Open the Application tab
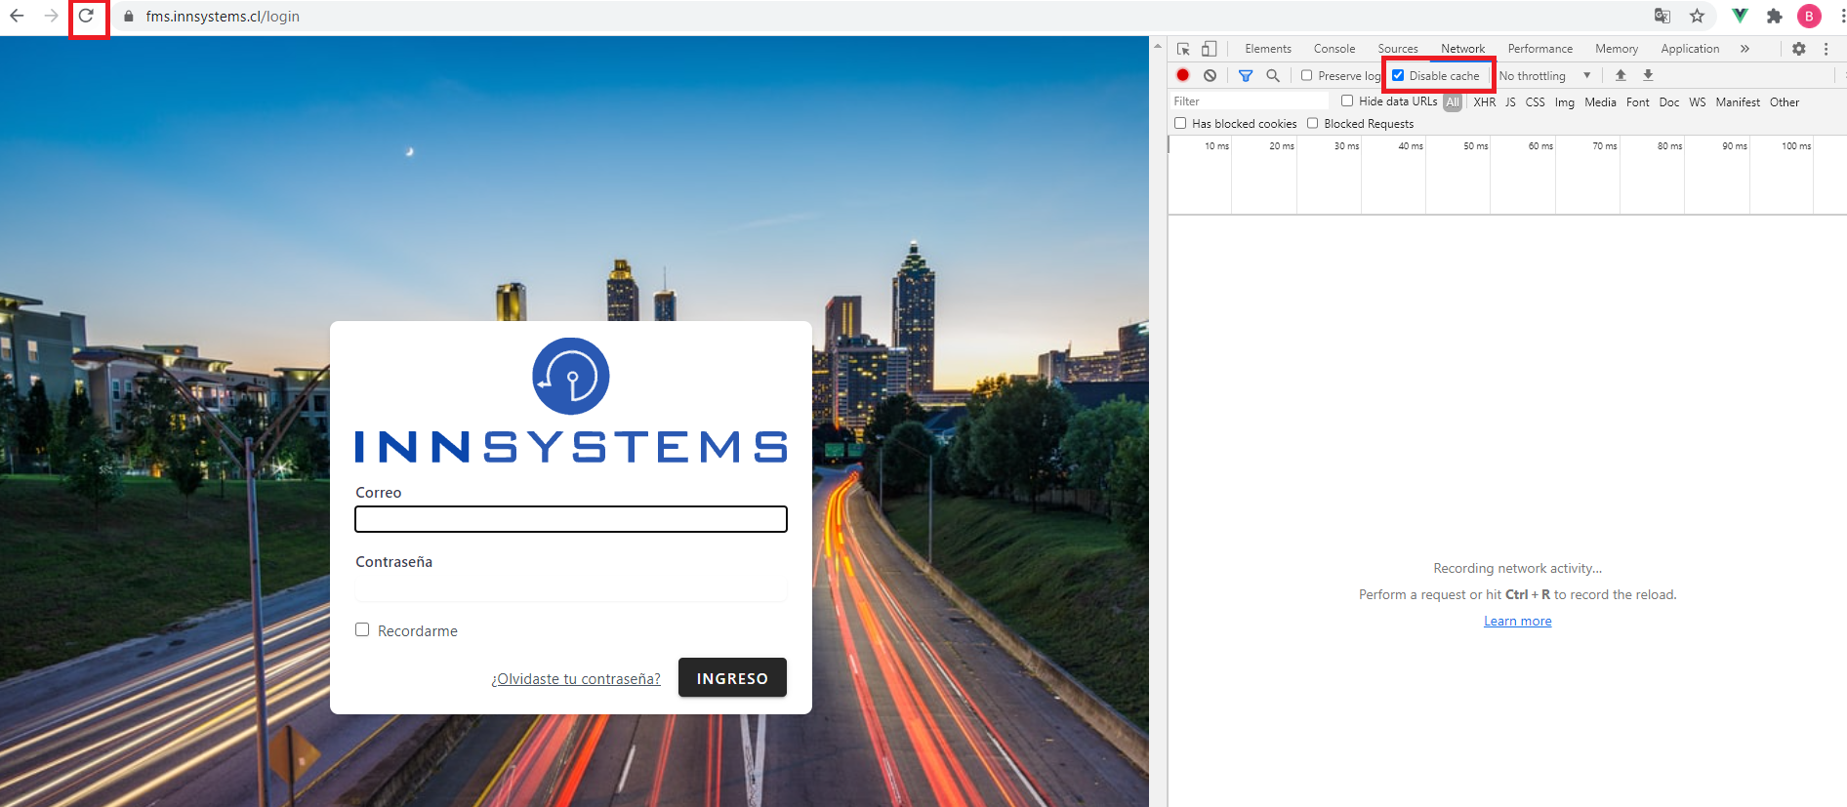The height and width of the screenshot is (807, 1847). (x=1689, y=49)
